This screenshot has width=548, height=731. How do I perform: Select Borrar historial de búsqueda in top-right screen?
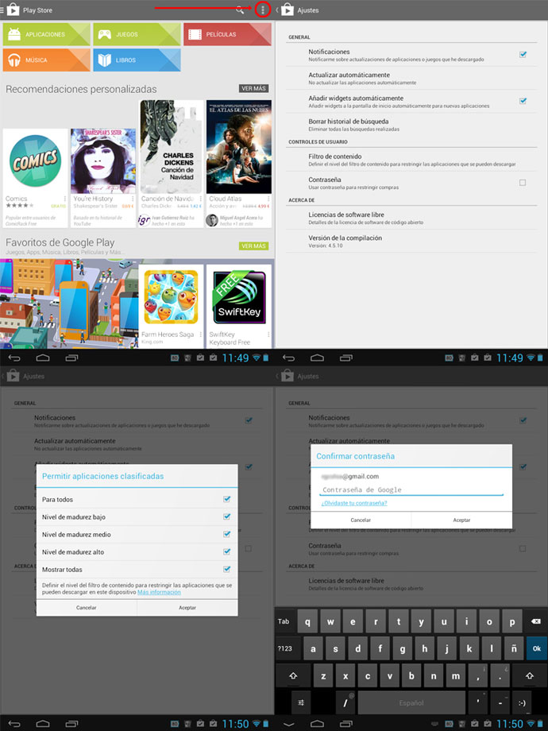click(411, 125)
